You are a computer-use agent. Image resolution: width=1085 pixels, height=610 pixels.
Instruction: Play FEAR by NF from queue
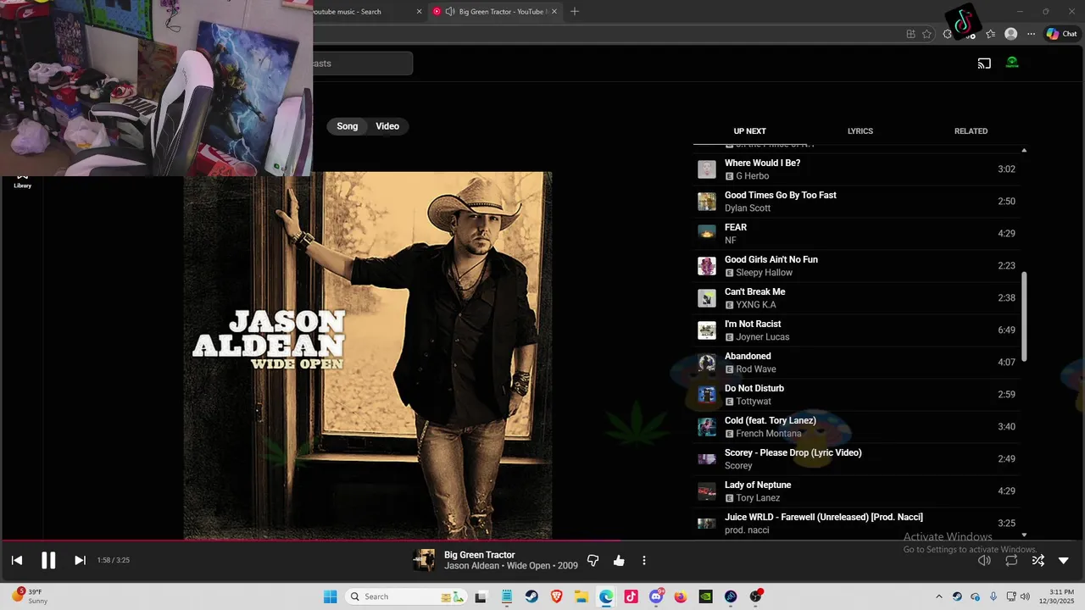click(857, 234)
